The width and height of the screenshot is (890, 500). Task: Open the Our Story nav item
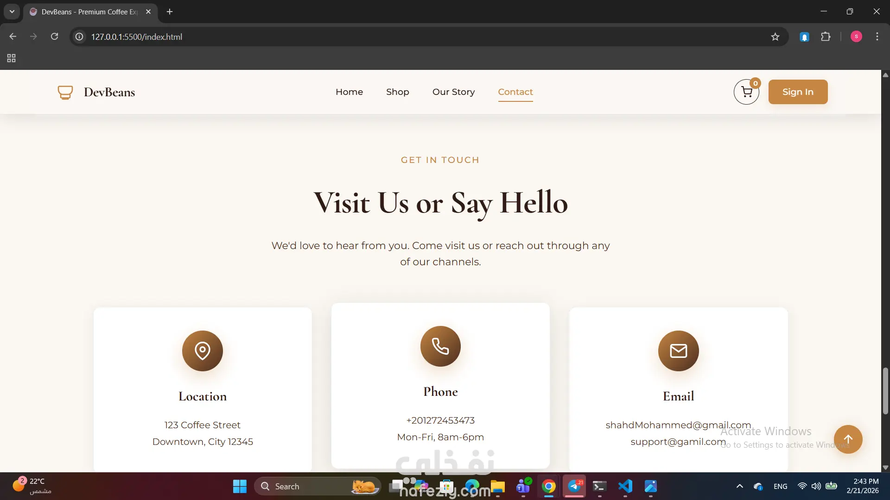tap(453, 92)
